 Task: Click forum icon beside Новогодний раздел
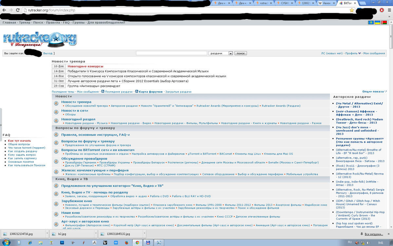(56, 121)
